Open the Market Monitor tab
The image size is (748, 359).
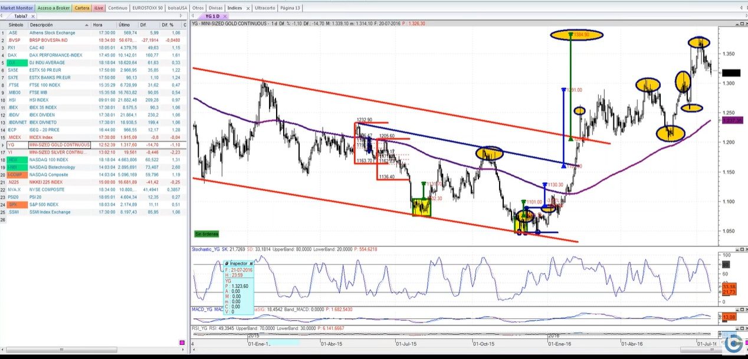[17, 8]
